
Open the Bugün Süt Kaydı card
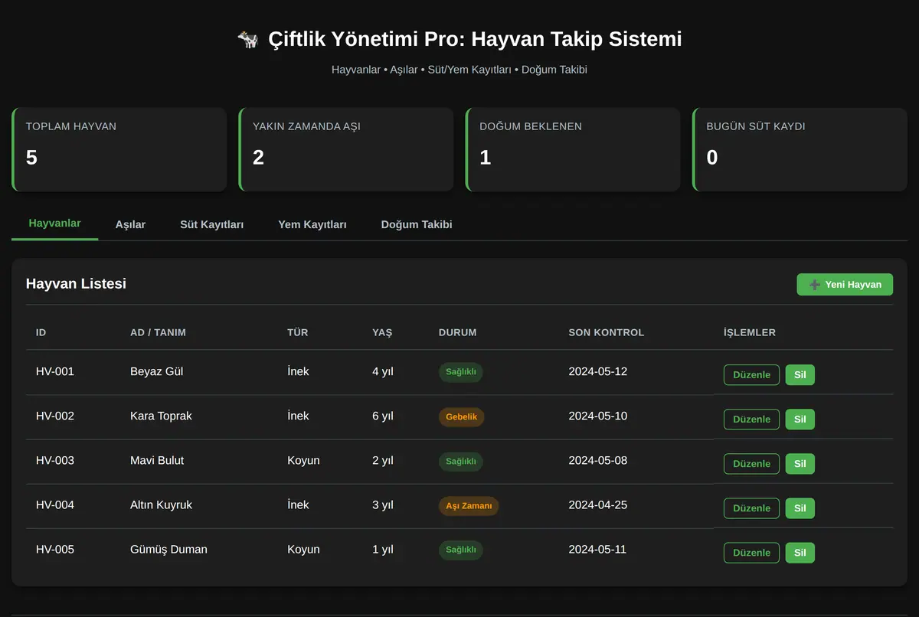(800, 149)
